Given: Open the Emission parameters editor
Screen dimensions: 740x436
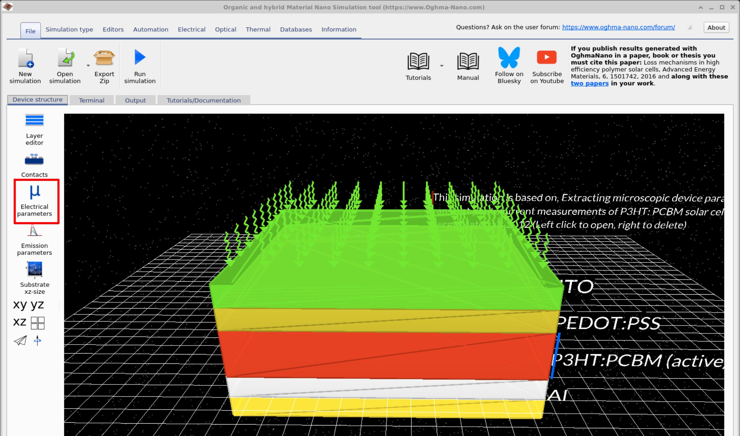Looking at the screenshot, I should pyautogui.click(x=34, y=240).
